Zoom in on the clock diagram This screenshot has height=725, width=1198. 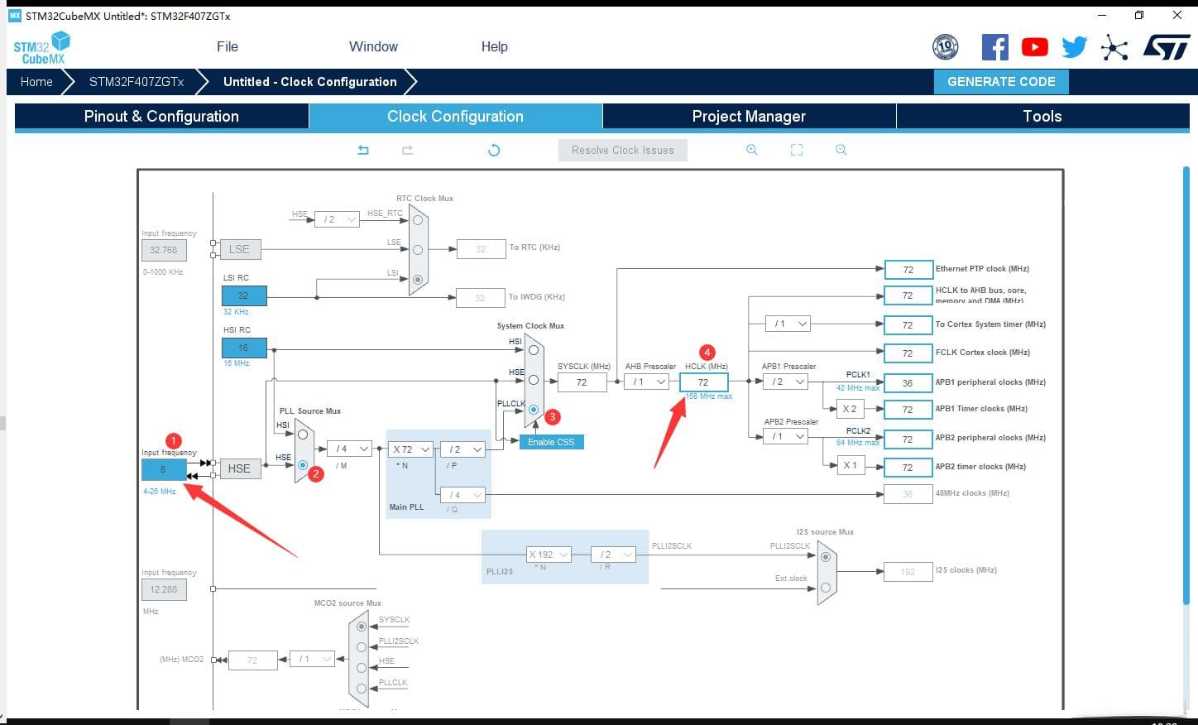[752, 150]
